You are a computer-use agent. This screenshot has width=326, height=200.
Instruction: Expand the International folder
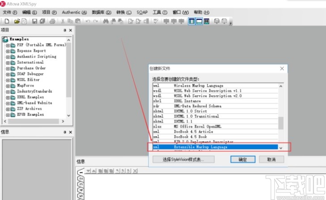pyautogui.click(x=8, y=62)
